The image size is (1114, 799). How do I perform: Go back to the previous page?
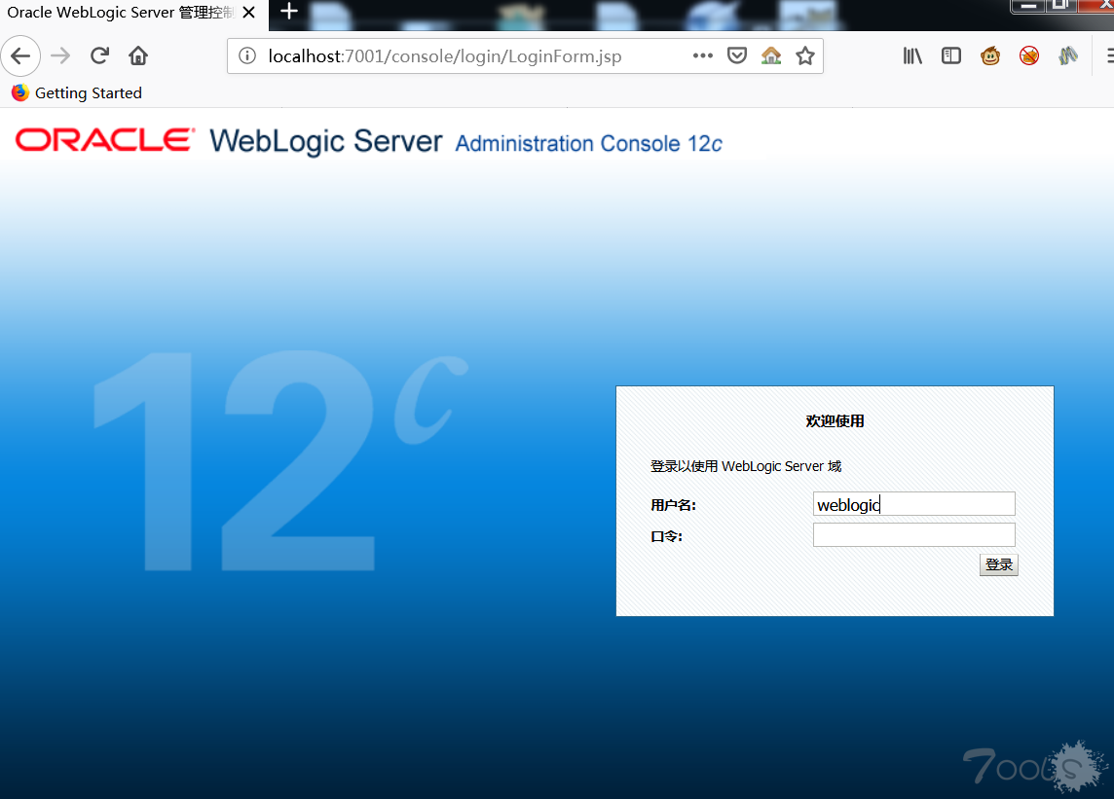pos(20,56)
